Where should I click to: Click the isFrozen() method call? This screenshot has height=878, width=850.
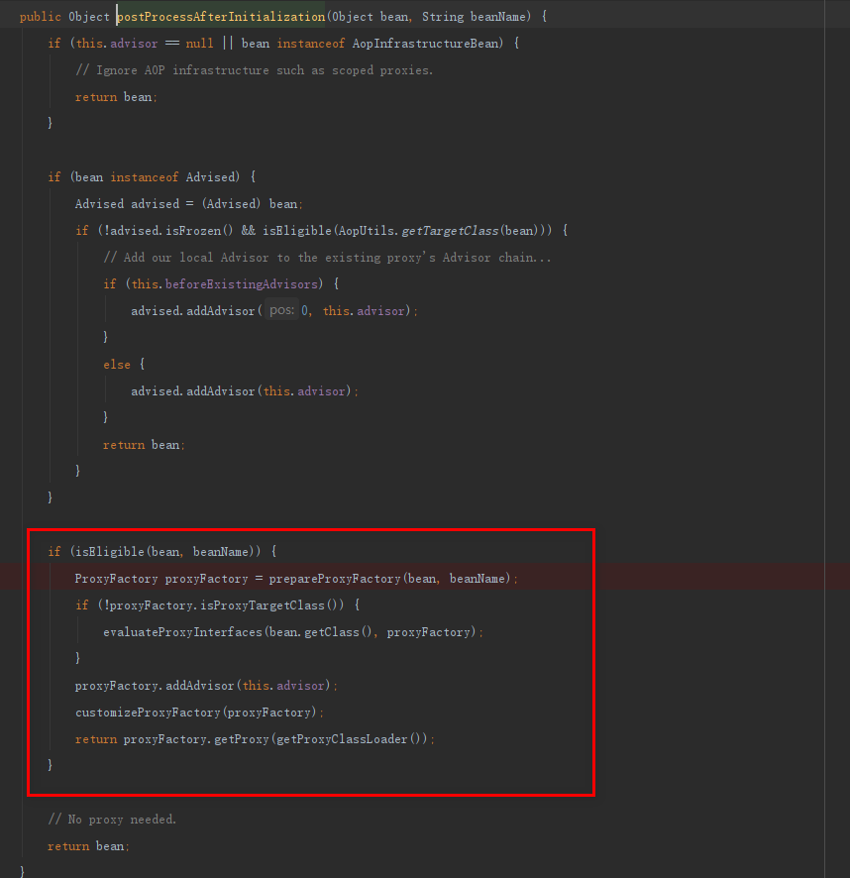[199, 231]
